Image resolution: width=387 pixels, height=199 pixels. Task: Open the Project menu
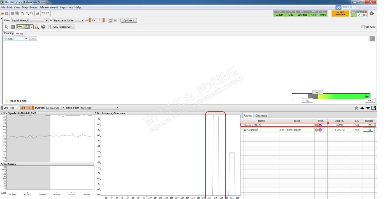coord(34,7)
